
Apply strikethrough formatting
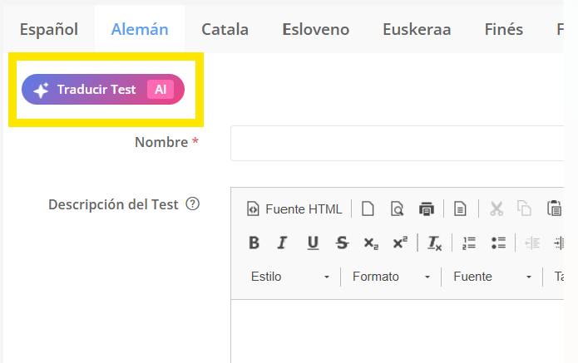tap(342, 243)
